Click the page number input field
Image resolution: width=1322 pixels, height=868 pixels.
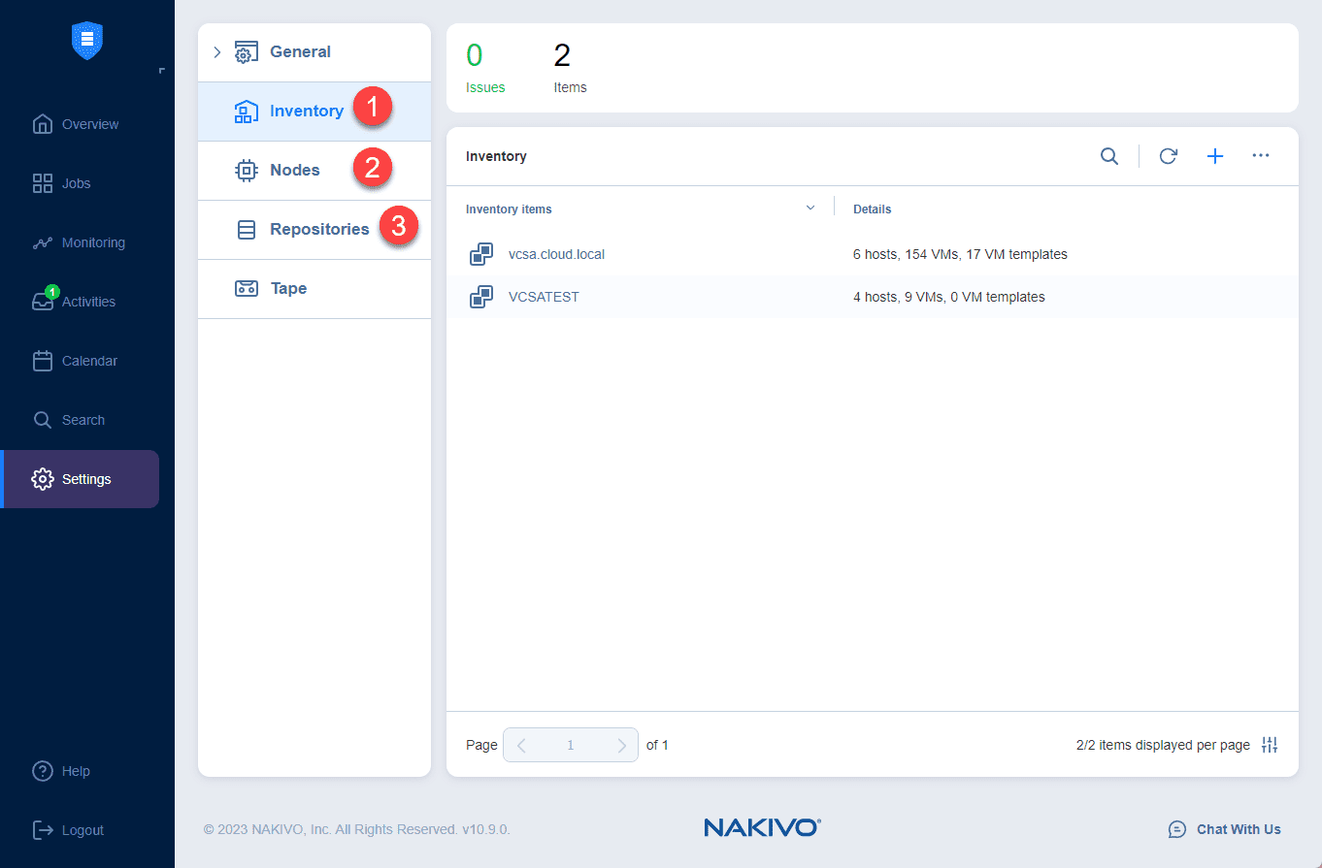(571, 745)
